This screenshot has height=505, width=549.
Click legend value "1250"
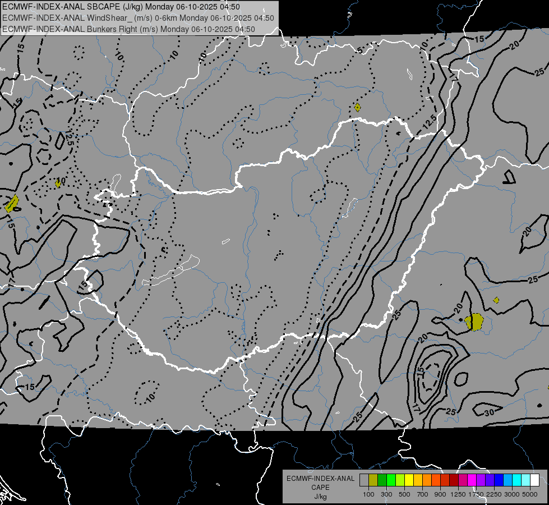click(x=458, y=494)
